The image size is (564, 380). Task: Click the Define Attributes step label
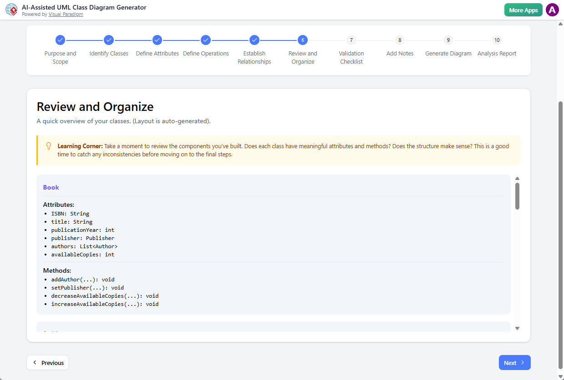point(157,53)
